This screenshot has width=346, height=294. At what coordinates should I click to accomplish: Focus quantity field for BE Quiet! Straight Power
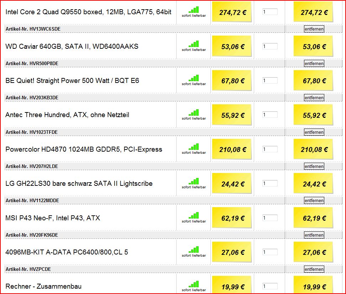coord(270,80)
